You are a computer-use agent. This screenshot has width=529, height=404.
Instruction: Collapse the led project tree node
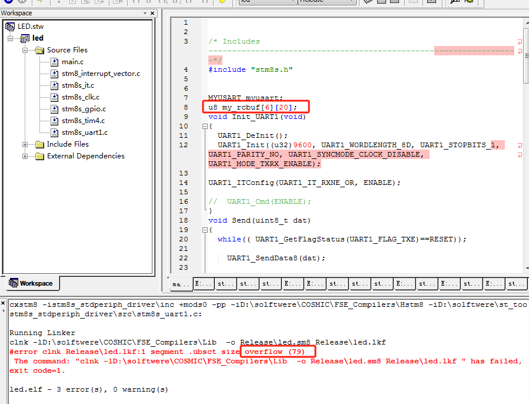(x=10, y=38)
